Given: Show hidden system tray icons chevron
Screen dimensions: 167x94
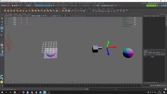Looking at the screenshot, I should 146,92.
